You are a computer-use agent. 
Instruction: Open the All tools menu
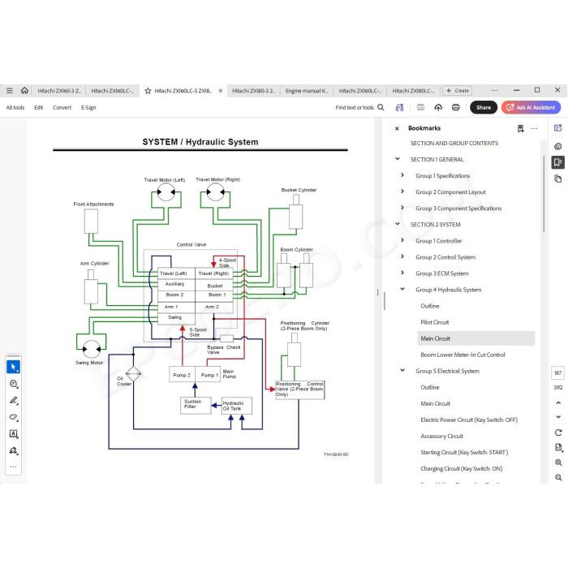[x=15, y=107]
